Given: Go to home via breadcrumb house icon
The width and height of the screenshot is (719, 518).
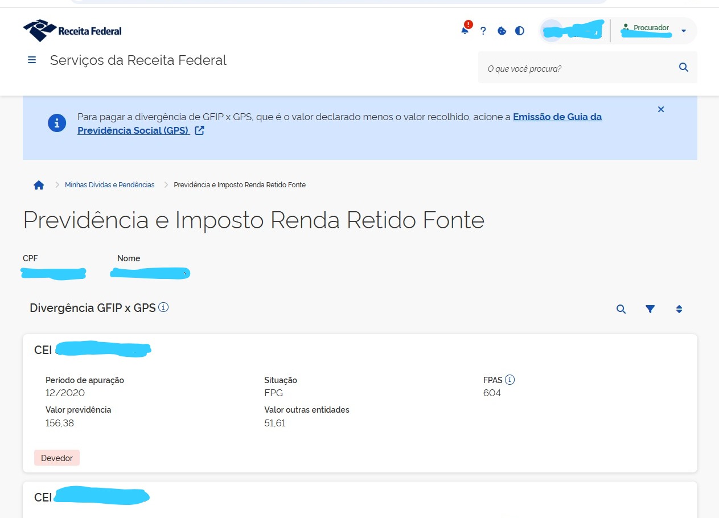Looking at the screenshot, I should 39,185.
